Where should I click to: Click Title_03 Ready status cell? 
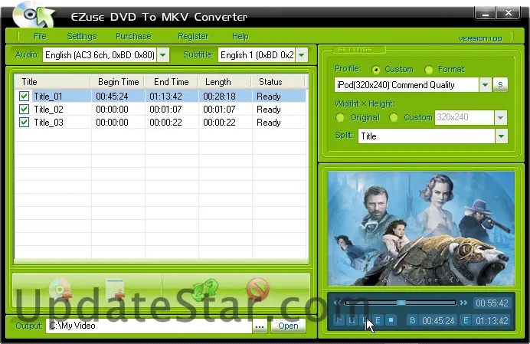point(280,122)
